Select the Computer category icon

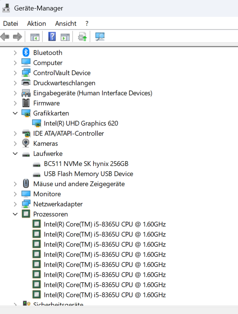(x=26, y=63)
